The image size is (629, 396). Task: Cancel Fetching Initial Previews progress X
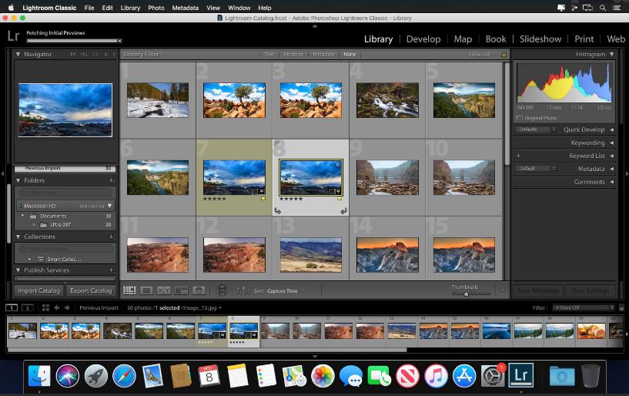(119, 41)
